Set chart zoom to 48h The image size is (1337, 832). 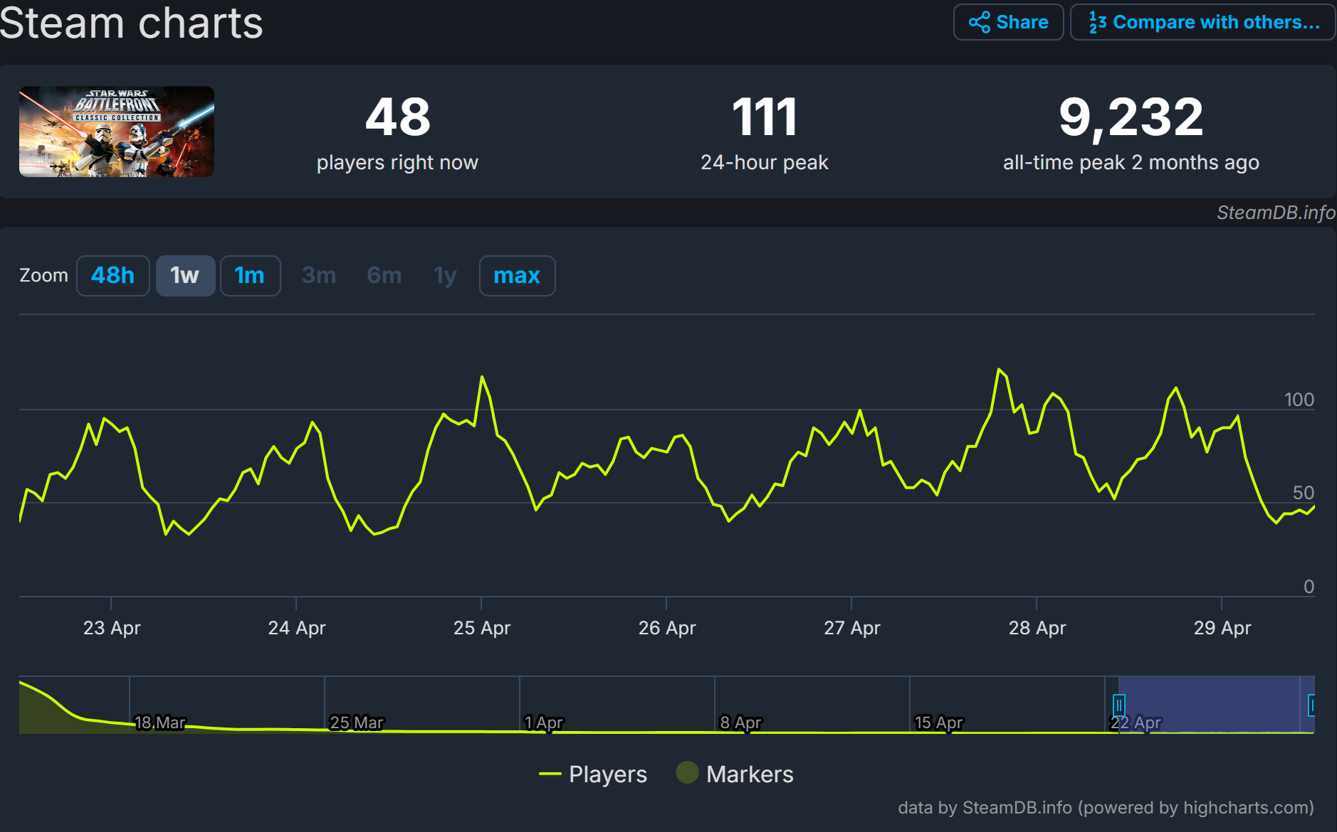point(112,275)
